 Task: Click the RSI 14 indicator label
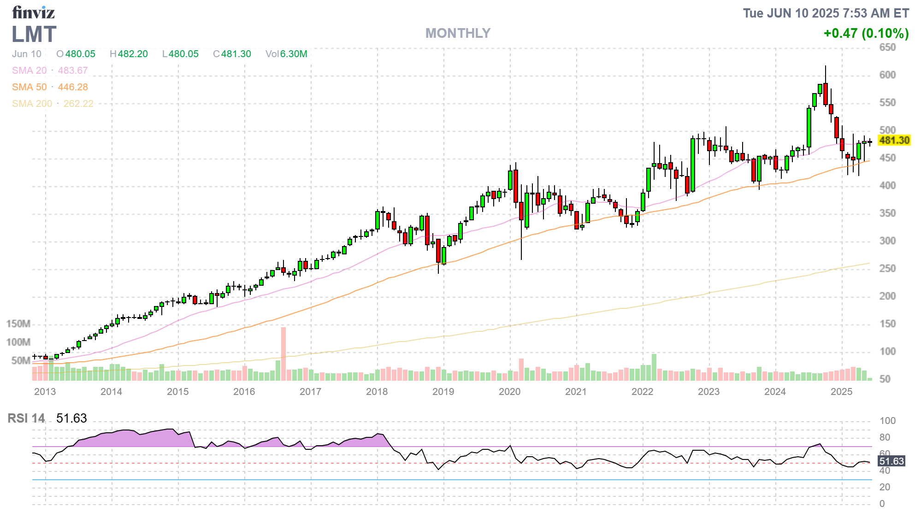tap(26, 418)
